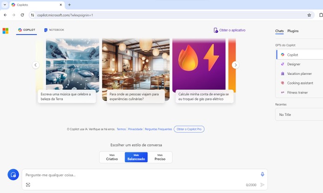
Task: Select Copilot in GPTs list
Action: click(300, 55)
